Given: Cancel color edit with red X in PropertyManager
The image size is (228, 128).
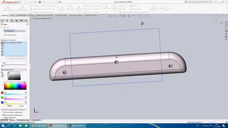Looking at the screenshot, I should click(x=5, y=27).
